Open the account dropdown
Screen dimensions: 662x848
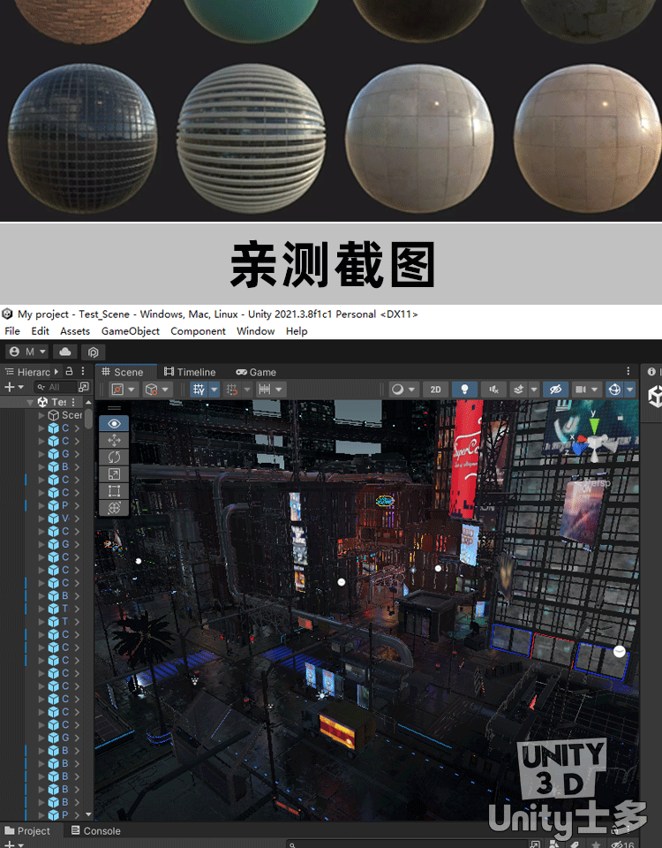tap(27, 352)
